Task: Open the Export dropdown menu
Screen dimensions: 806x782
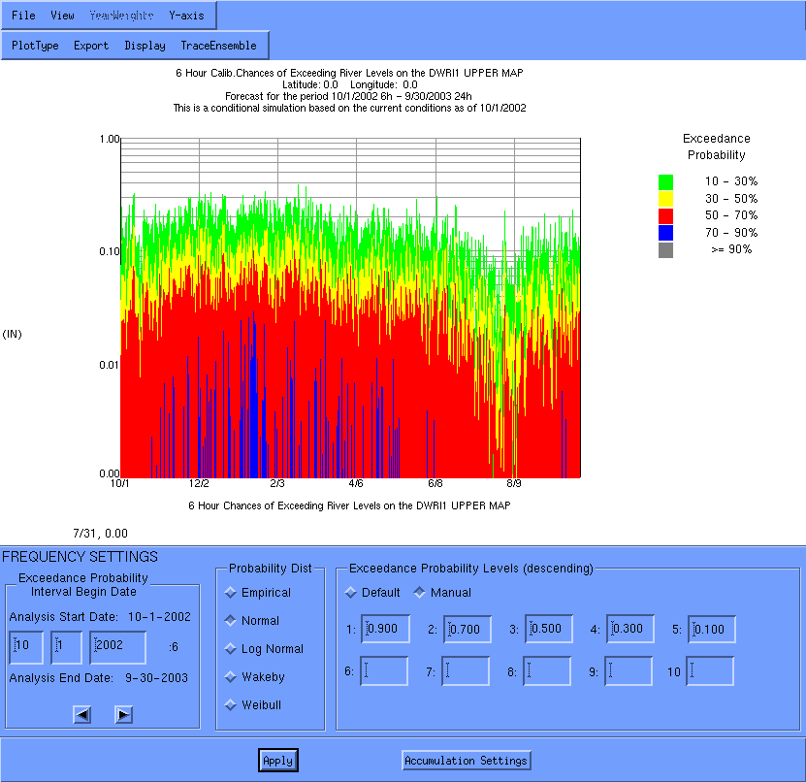Action: [91, 46]
